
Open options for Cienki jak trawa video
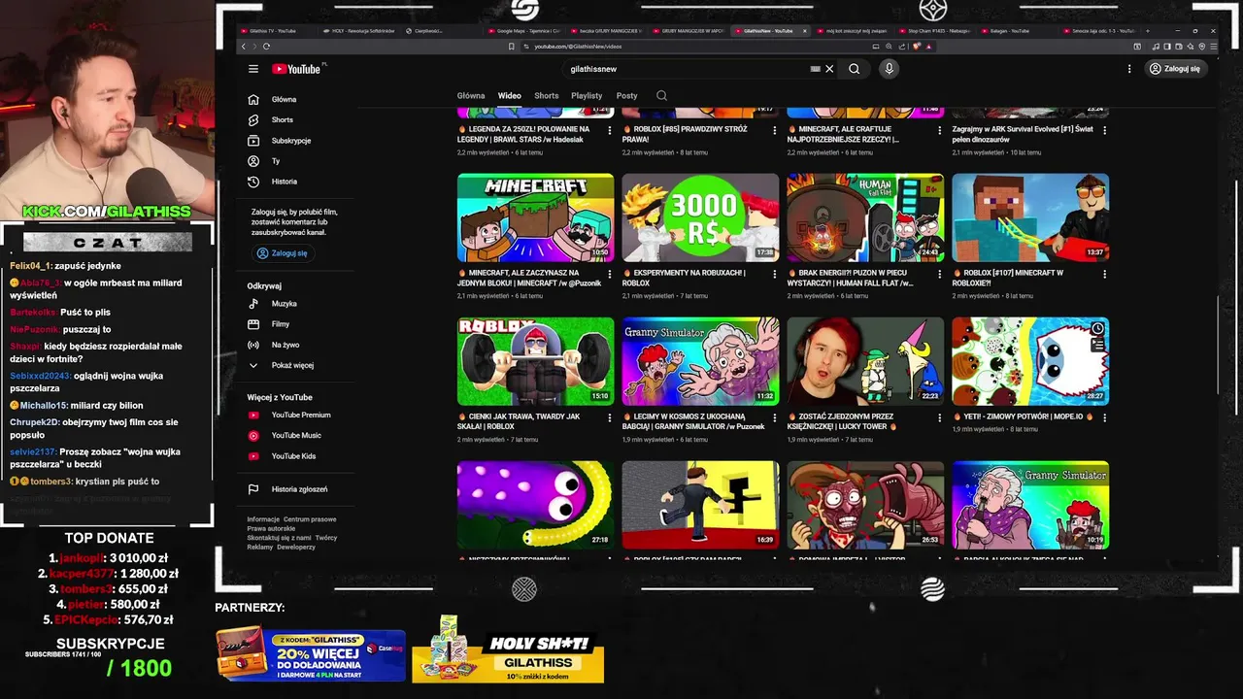point(610,417)
